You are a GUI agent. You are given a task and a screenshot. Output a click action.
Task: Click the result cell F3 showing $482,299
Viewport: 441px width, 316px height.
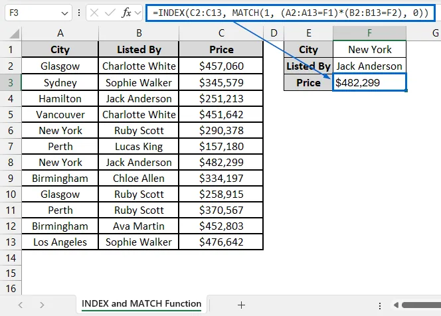point(369,82)
